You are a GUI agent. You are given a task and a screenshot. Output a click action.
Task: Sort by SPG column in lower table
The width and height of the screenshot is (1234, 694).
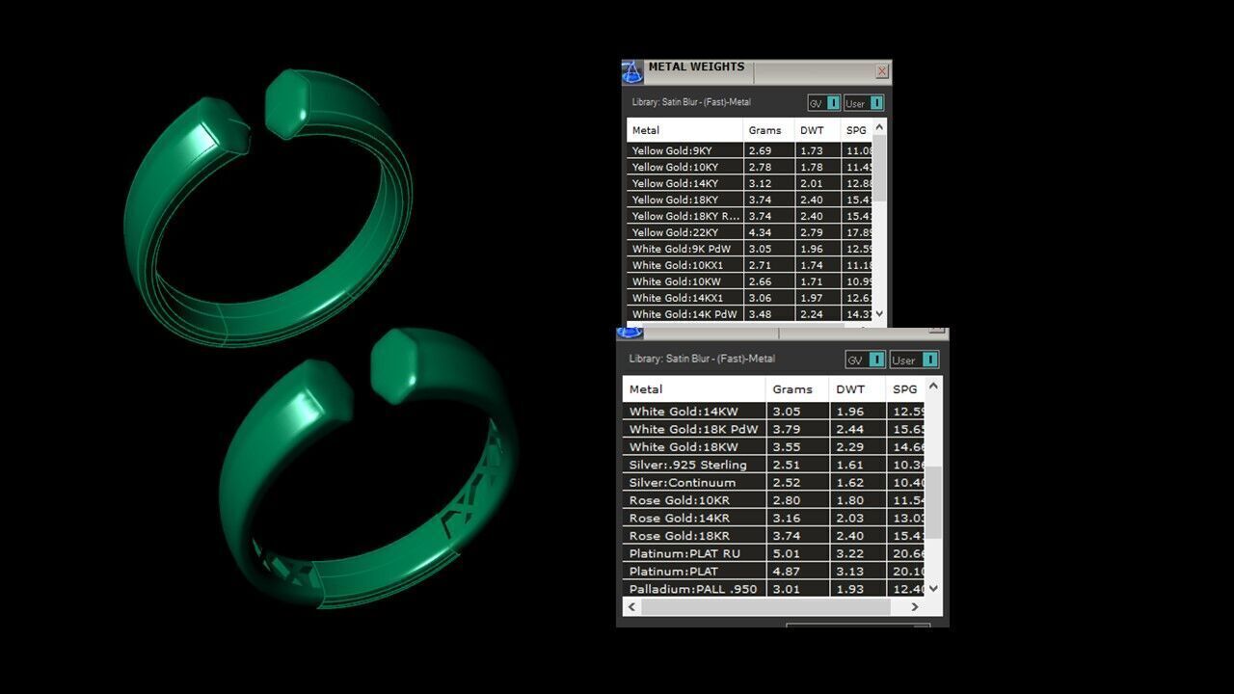905,389
